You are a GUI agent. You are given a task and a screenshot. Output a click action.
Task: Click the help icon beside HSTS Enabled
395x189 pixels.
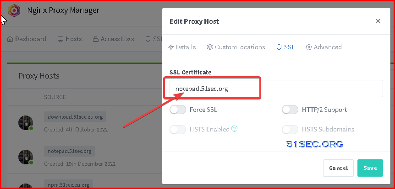[x=235, y=129]
